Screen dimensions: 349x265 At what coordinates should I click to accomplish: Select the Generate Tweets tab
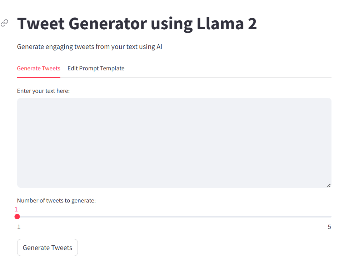(x=39, y=68)
